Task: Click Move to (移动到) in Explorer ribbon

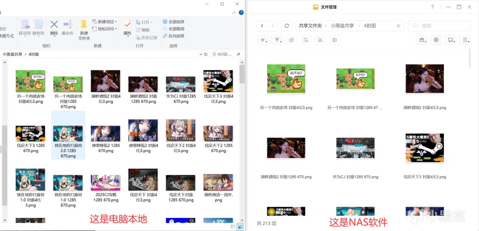Action: tap(25, 27)
